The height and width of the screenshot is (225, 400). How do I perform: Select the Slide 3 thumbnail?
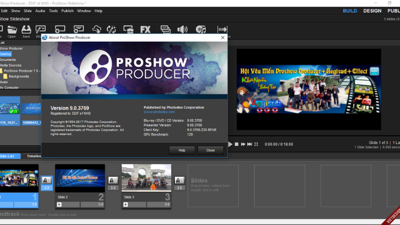click(146, 178)
